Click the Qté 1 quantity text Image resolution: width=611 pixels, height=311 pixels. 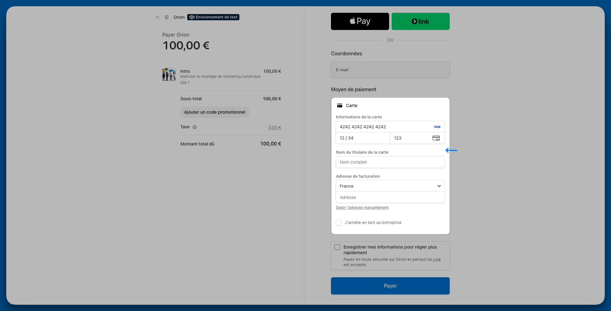click(x=185, y=83)
